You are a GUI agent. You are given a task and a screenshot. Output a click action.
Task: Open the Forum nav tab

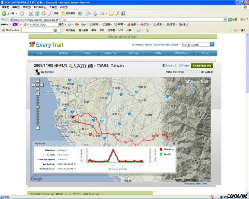205,53
